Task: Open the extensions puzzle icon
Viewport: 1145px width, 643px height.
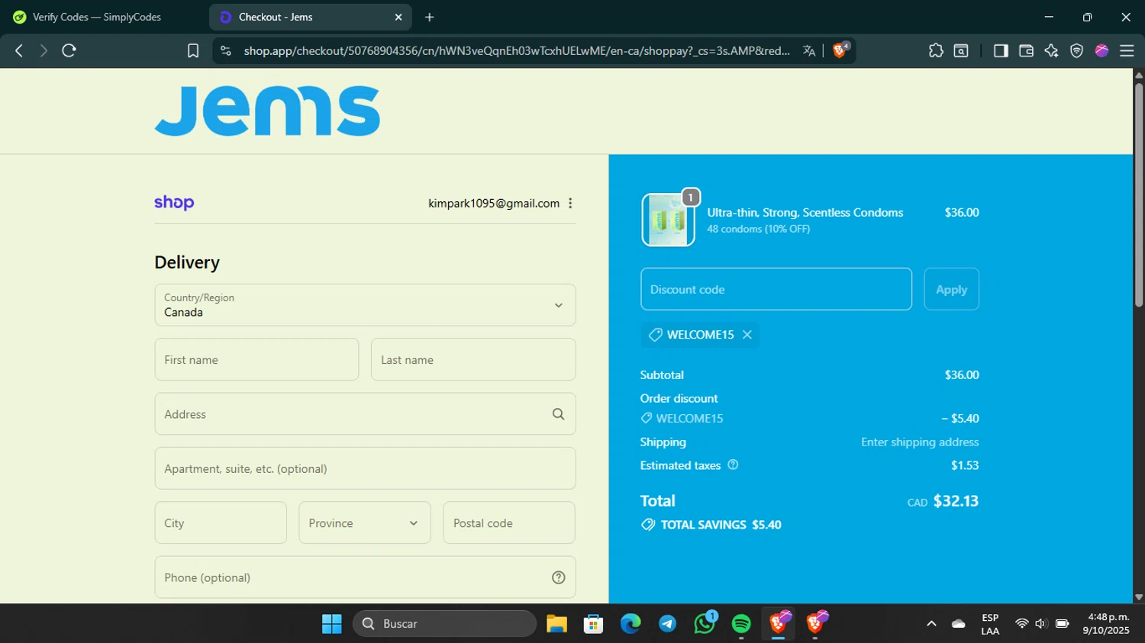Action: click(x=936, y=50)
